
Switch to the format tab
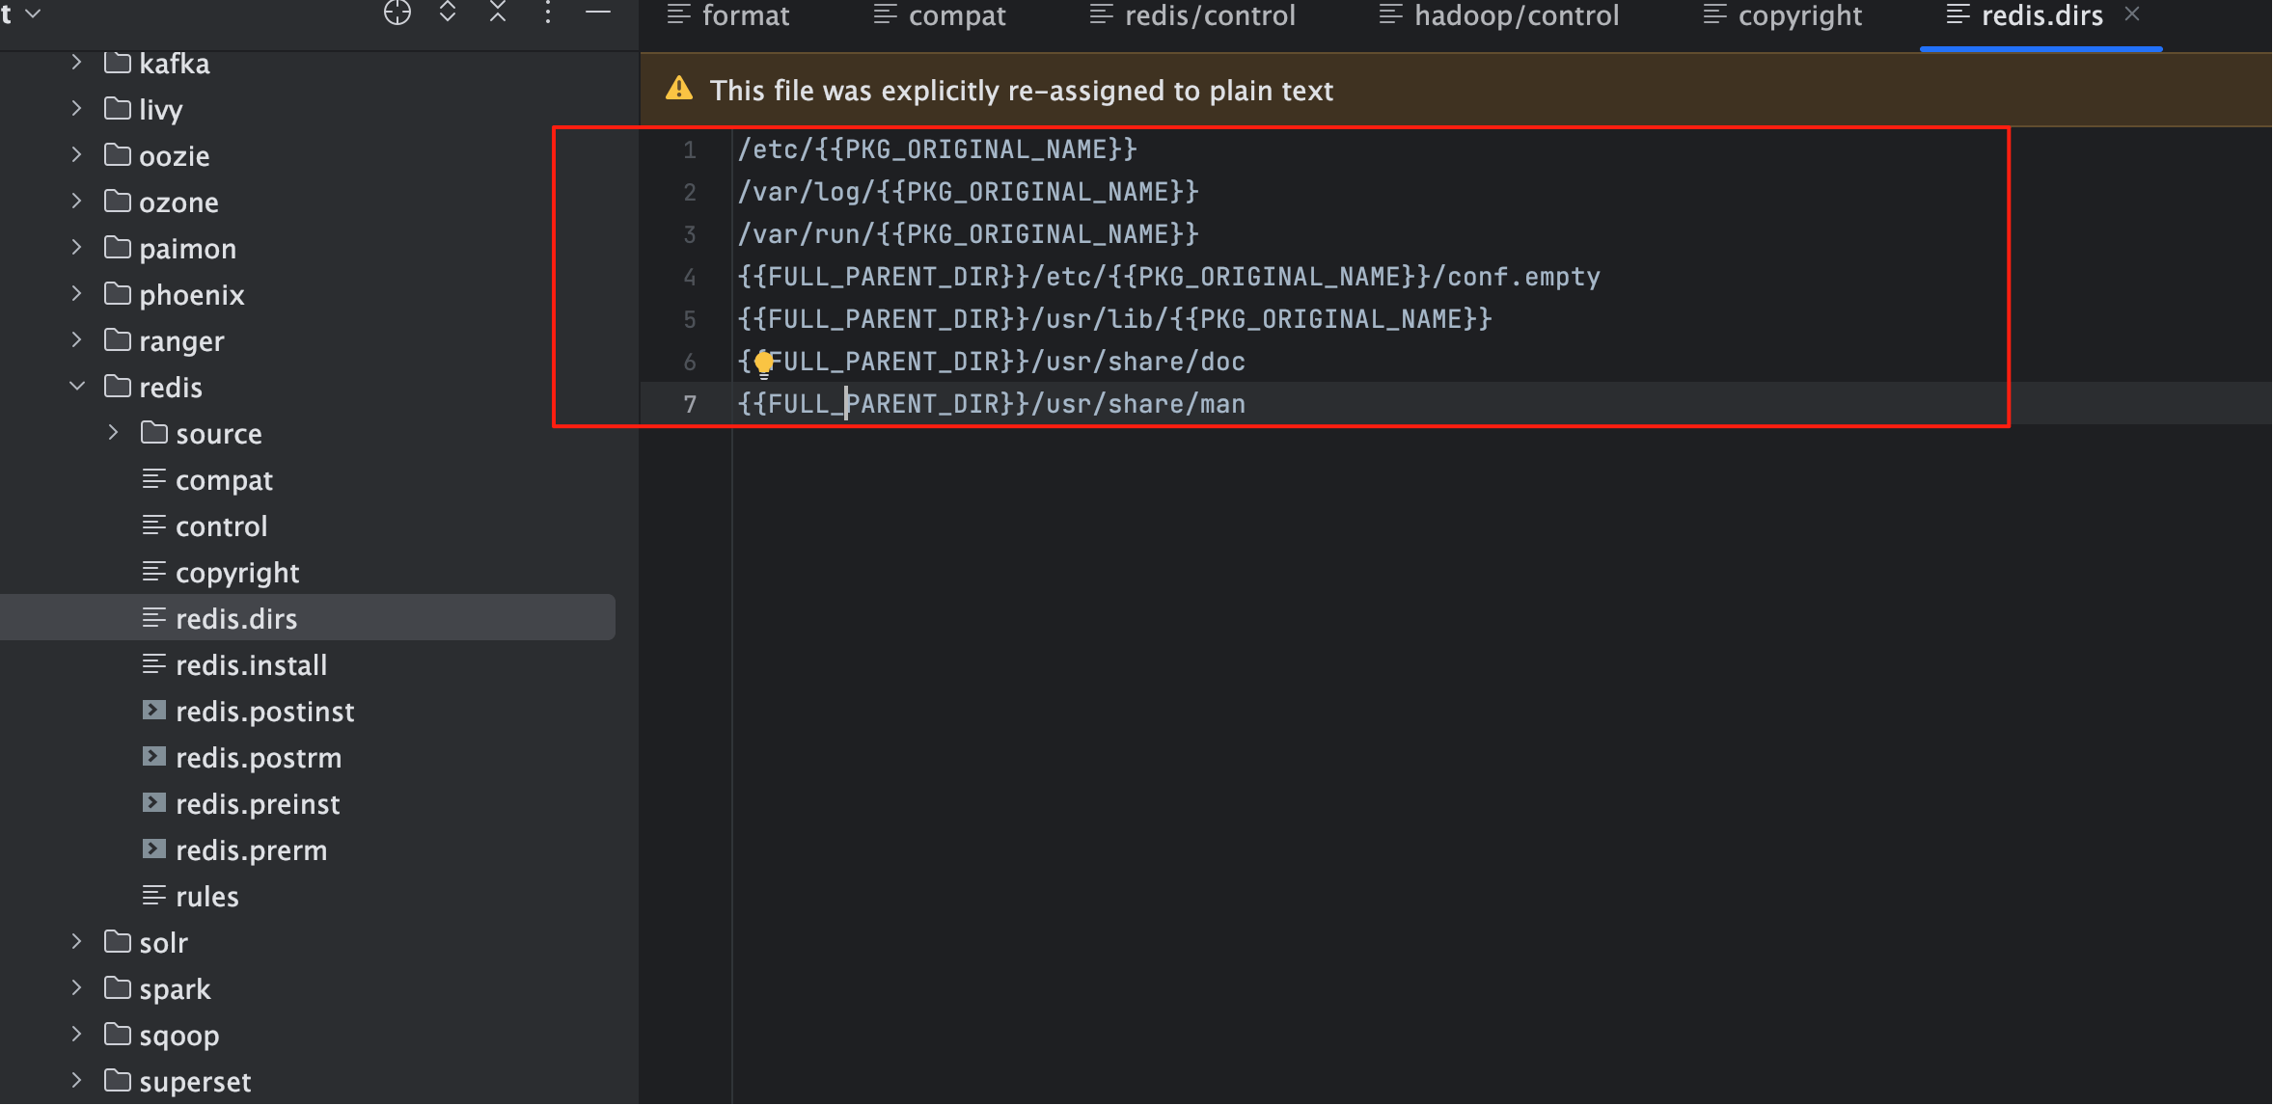(728, 15)
